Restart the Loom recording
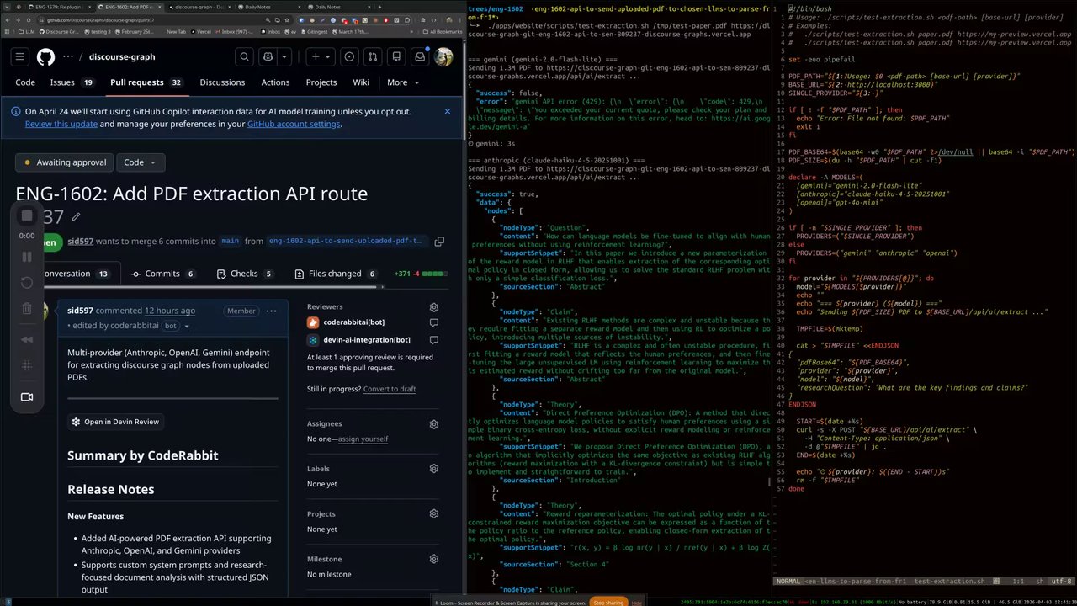The height and width of the screenshot is (606, 1077). point(27,283)
